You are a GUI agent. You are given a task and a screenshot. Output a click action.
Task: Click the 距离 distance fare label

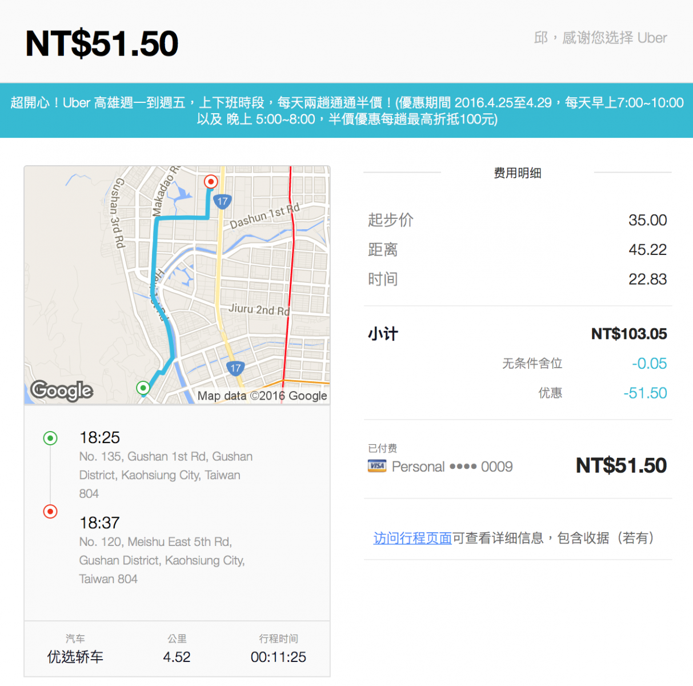383,250
